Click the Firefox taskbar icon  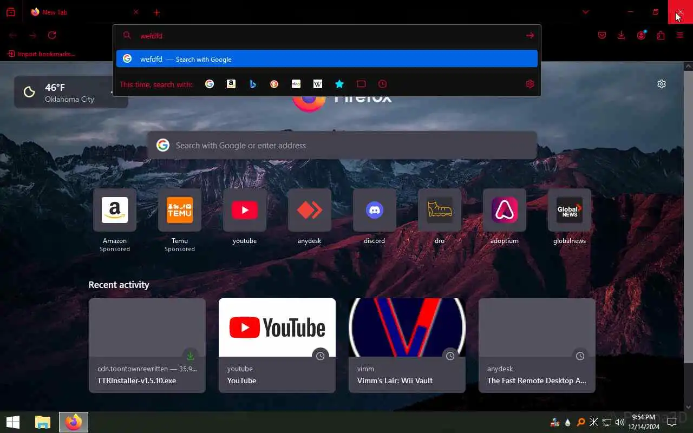coord(74,422)
